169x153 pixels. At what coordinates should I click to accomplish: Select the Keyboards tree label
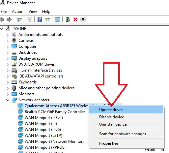[x=27, y=82]
